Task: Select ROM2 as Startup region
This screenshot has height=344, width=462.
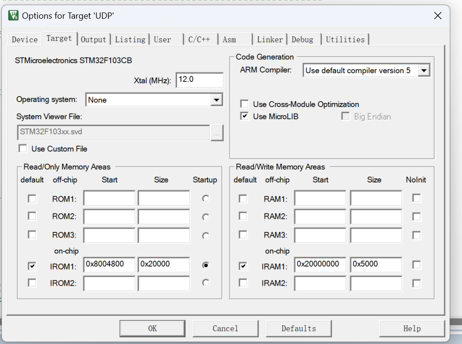Action: 206,217
